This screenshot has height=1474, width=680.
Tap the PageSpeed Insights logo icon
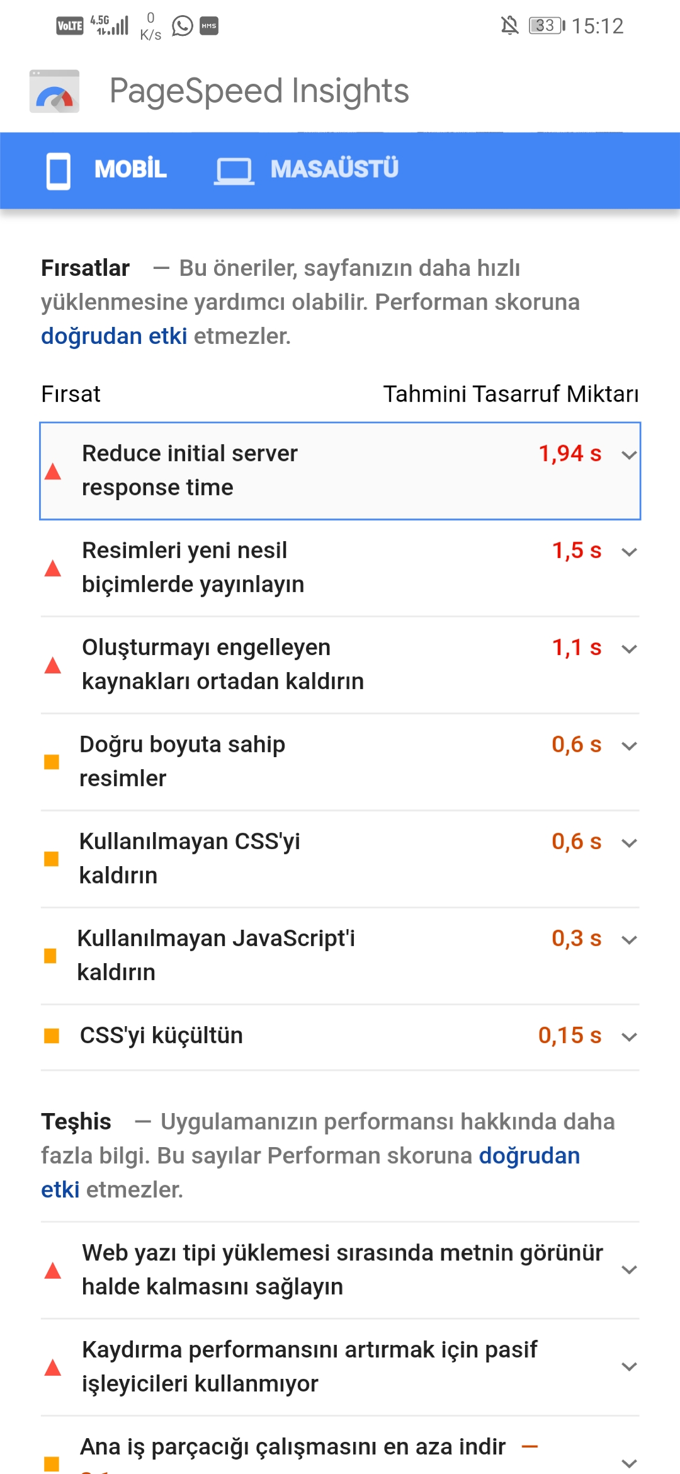(54, 91)
